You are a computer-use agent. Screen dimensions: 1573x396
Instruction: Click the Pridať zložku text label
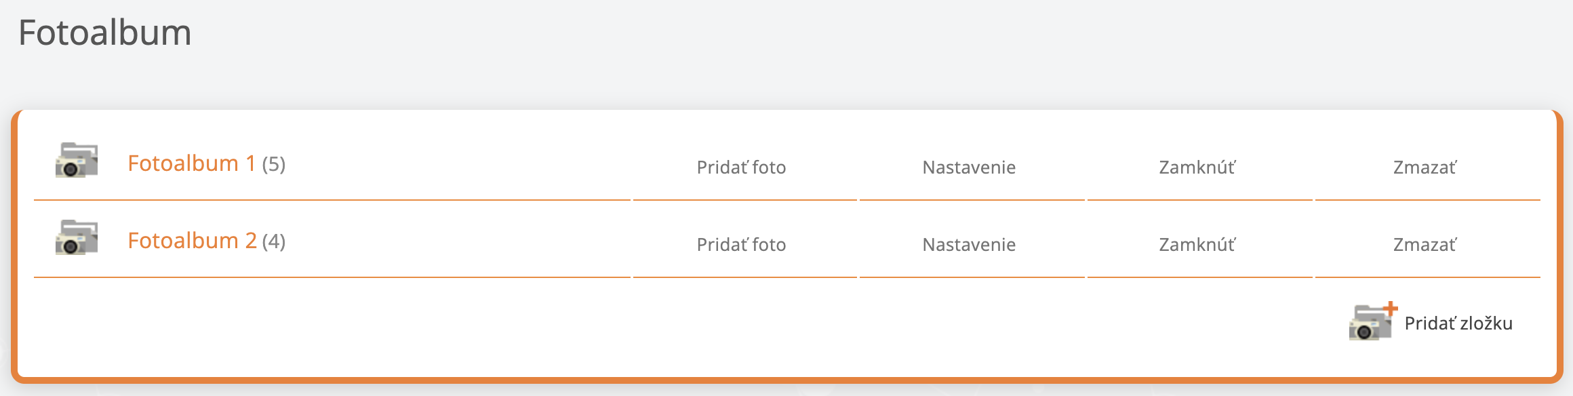(x=1458, y=323)
